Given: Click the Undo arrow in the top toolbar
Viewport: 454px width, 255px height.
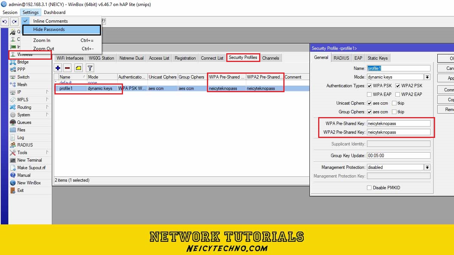Looking at the screenshot, I should point(5,22).
